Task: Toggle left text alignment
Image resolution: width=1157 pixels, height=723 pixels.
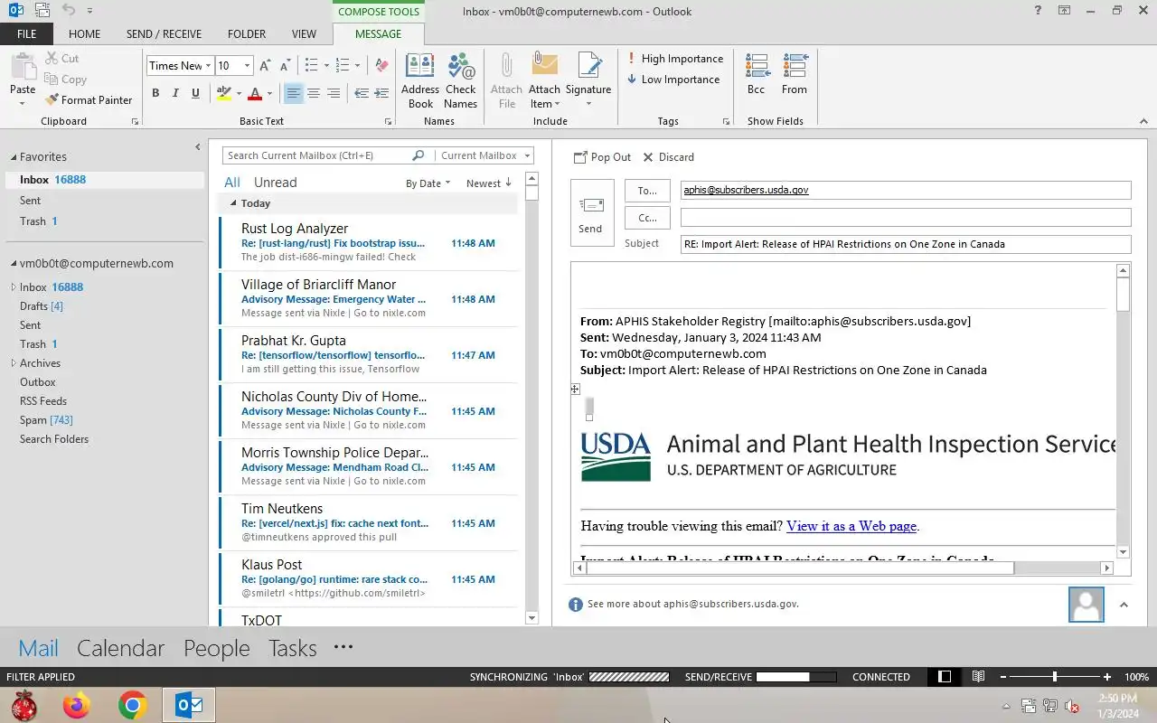Action: point(294,93)
